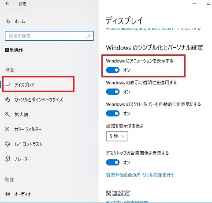Toggle Windows の表示に透明性を適用する switch
212x203 pixels.
click(113, 92)
